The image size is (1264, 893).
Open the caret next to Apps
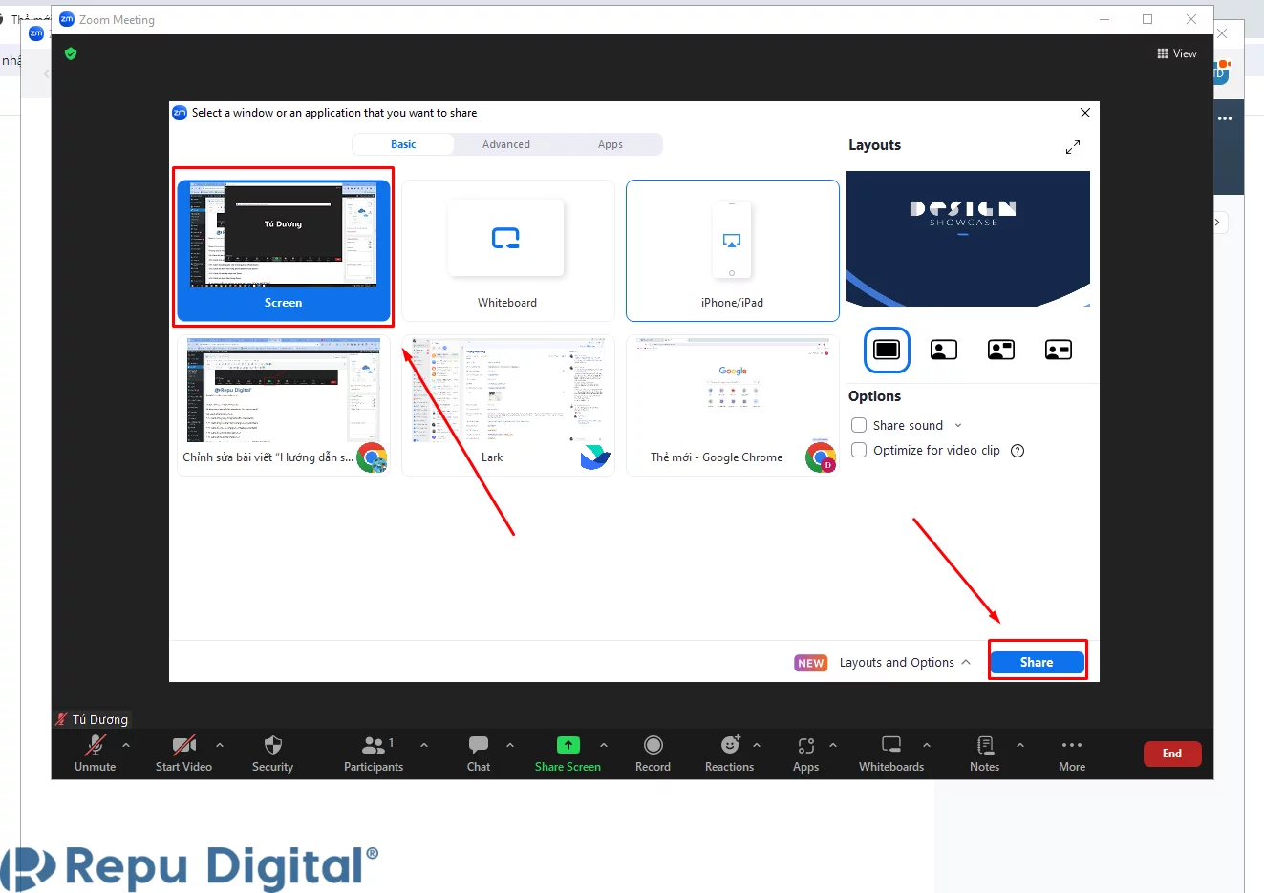(833, 745)
